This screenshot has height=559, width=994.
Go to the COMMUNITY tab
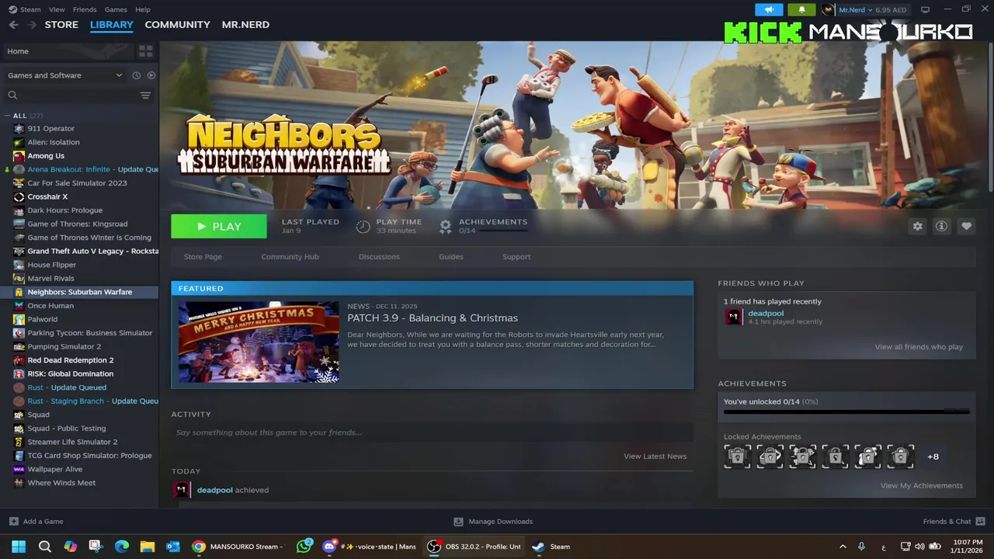tap(177, 25)
